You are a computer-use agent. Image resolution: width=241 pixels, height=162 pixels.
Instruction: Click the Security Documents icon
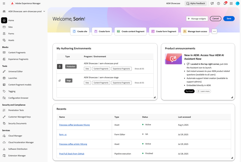point(4,123)
